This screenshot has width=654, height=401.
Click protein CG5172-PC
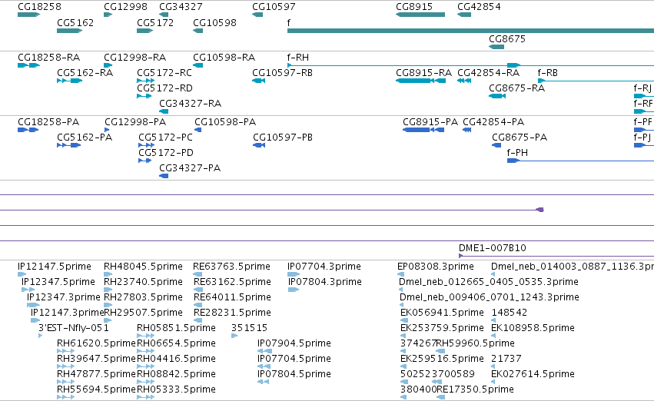[x=165, y=138]
